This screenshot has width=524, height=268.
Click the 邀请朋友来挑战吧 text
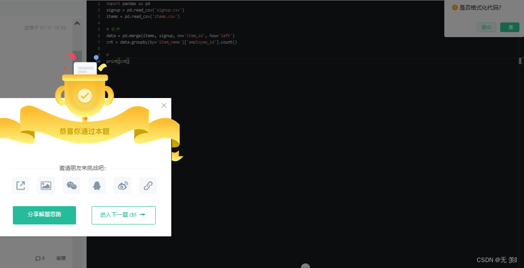(82, 168)
